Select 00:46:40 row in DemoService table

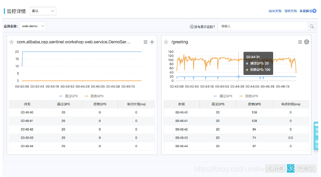(82, 112)
